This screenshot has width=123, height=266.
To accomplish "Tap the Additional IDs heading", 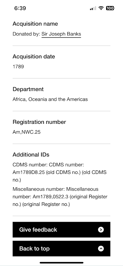I will tap(31, 155).
